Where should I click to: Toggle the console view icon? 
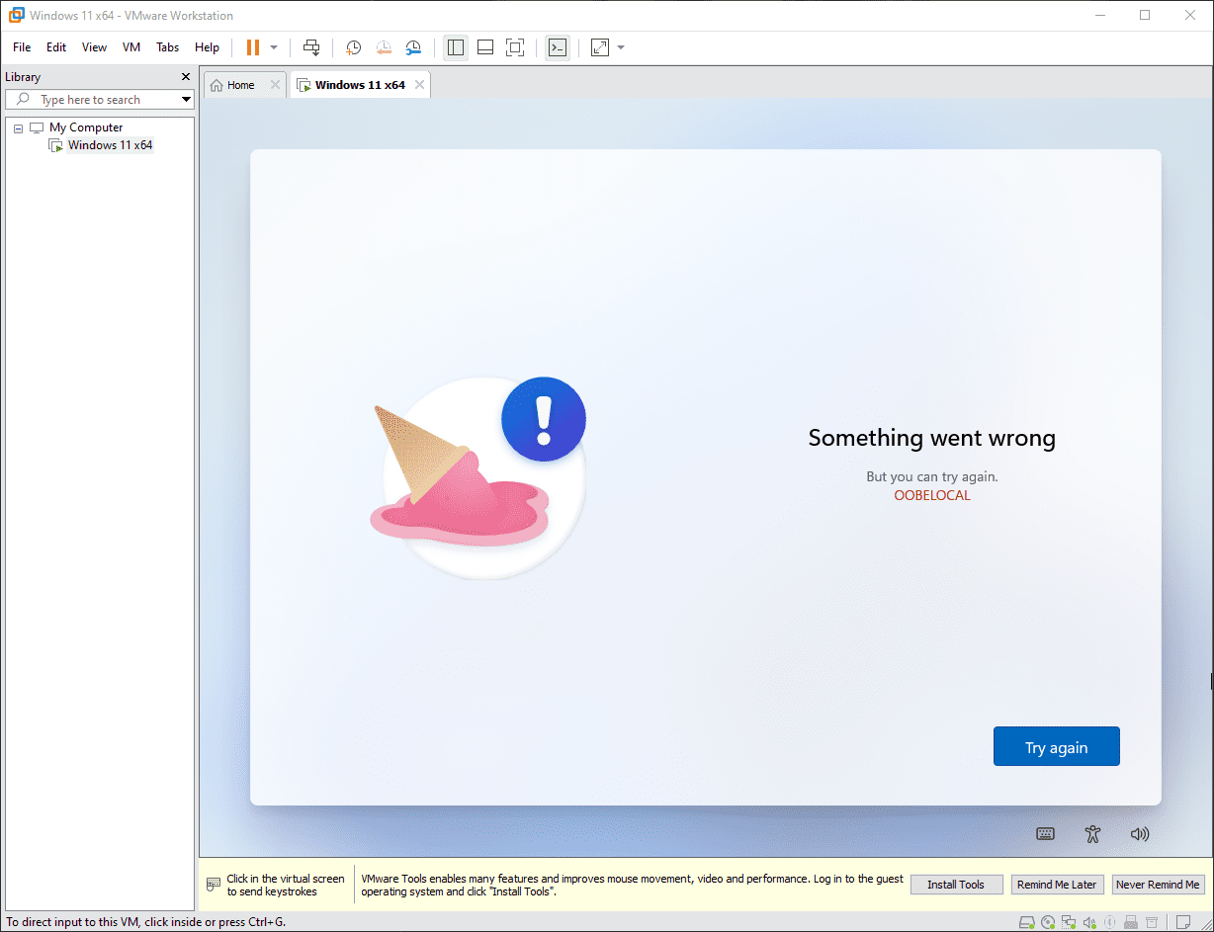click(x=558, y=47)
